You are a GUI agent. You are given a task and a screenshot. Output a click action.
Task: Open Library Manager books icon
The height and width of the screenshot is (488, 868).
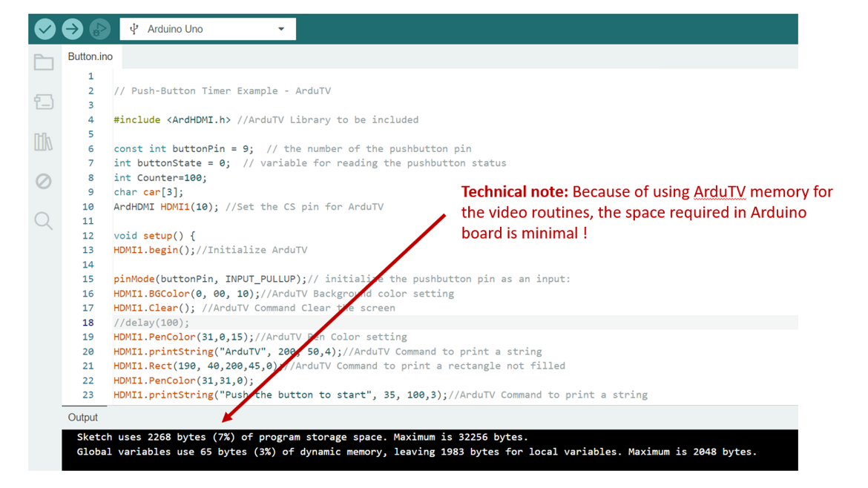pyautogui.click(x=44, y=142)
